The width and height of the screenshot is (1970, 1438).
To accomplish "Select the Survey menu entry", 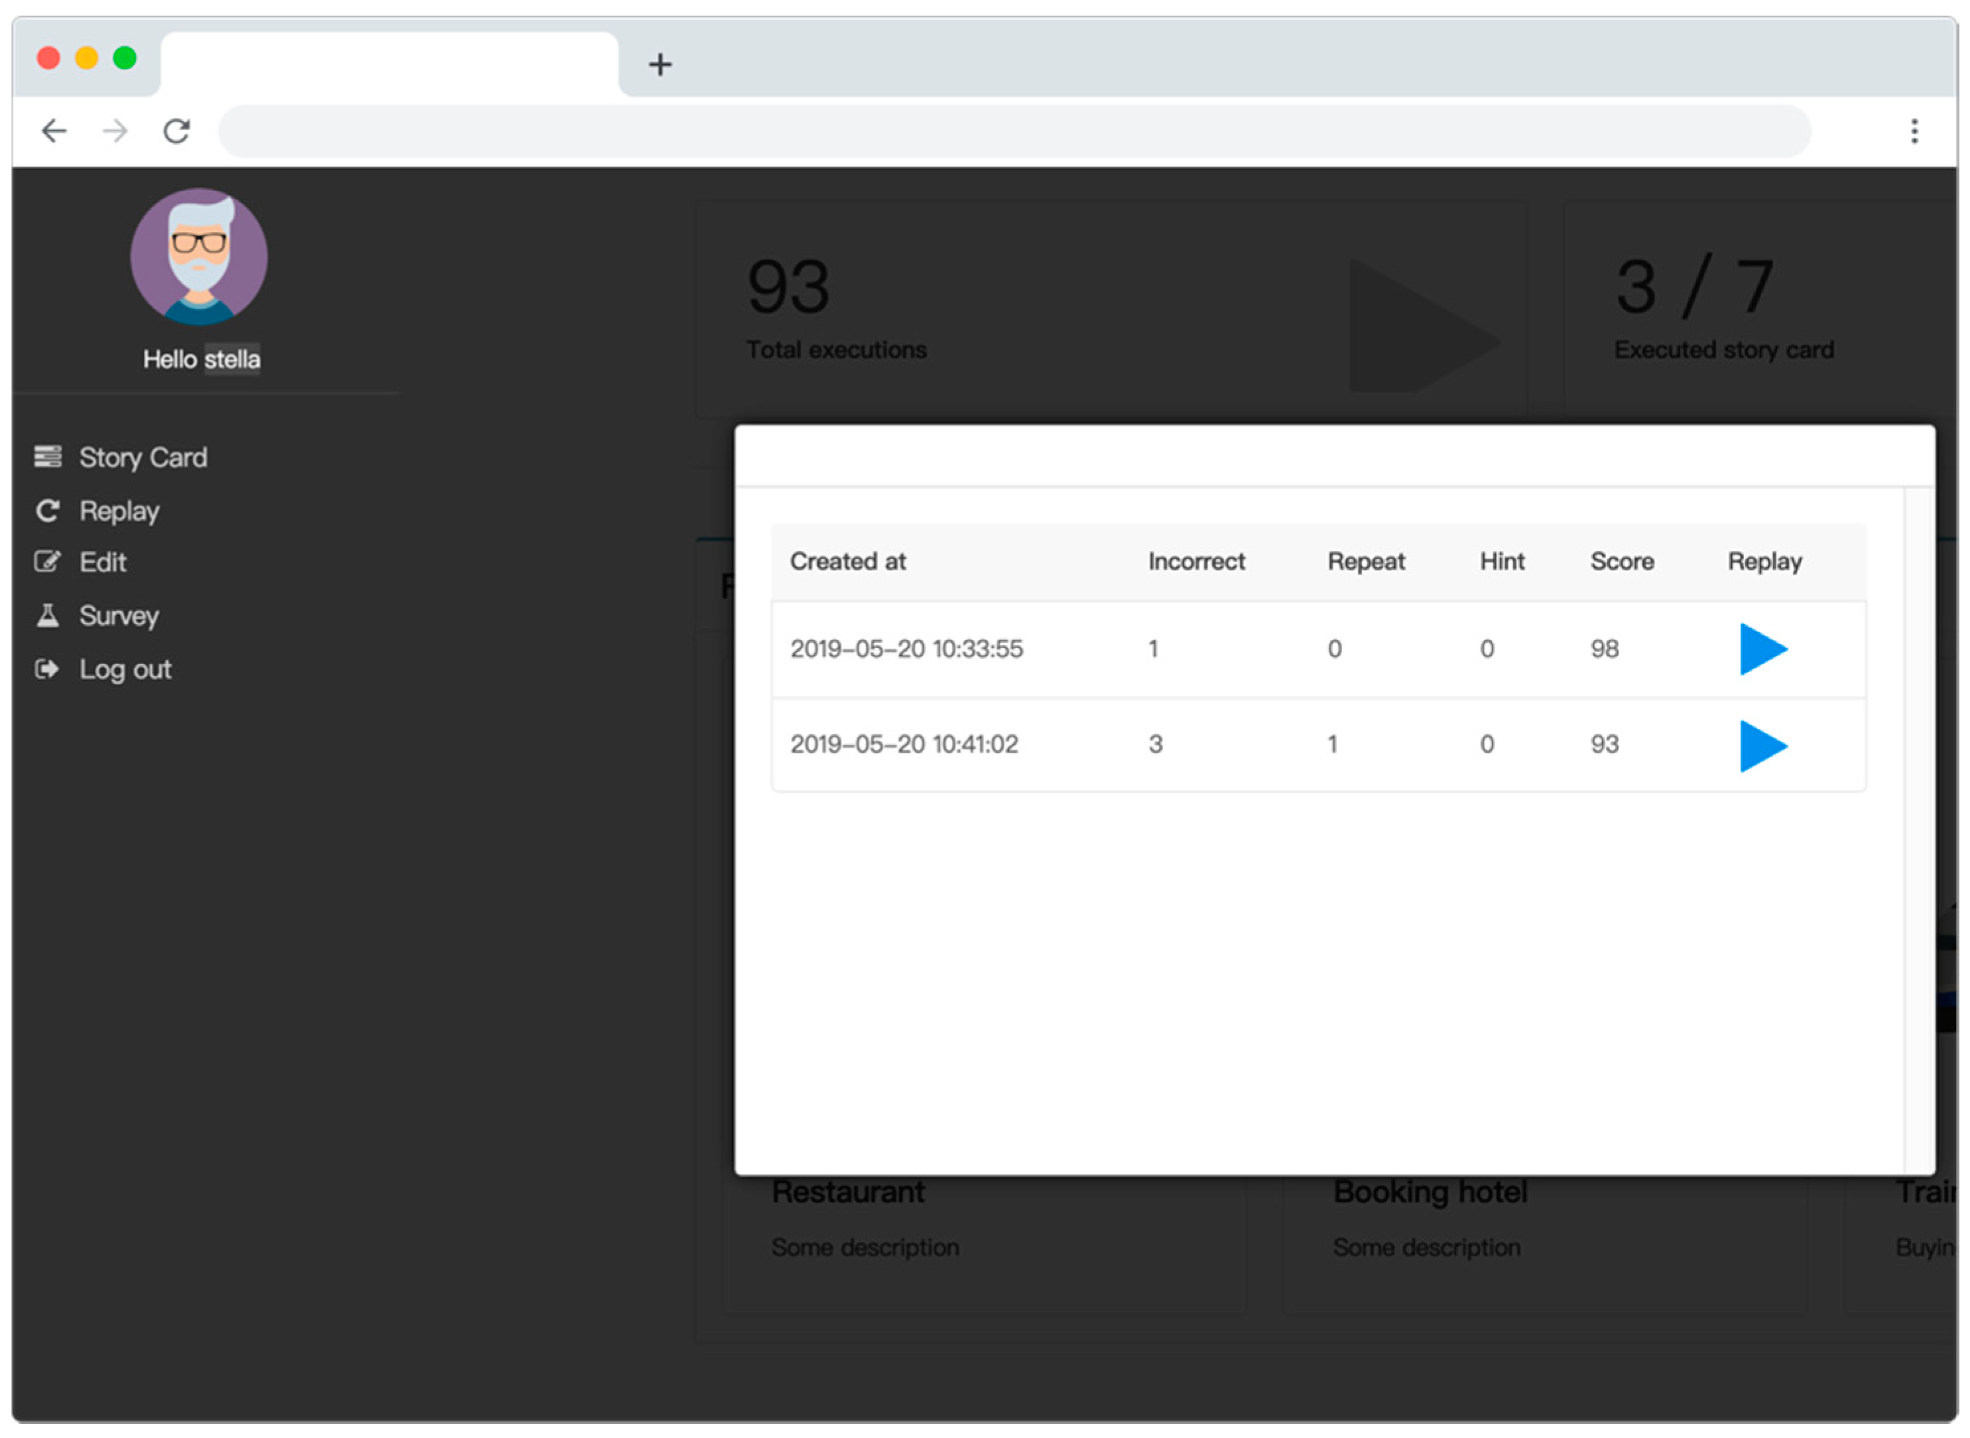I will click(119, 616).
